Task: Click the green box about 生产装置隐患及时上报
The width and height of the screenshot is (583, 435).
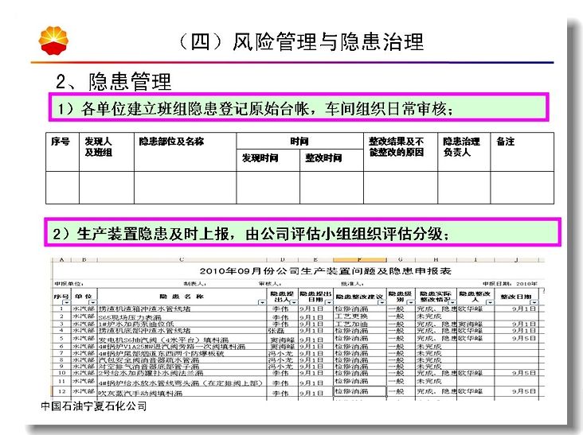Action: 303,233
